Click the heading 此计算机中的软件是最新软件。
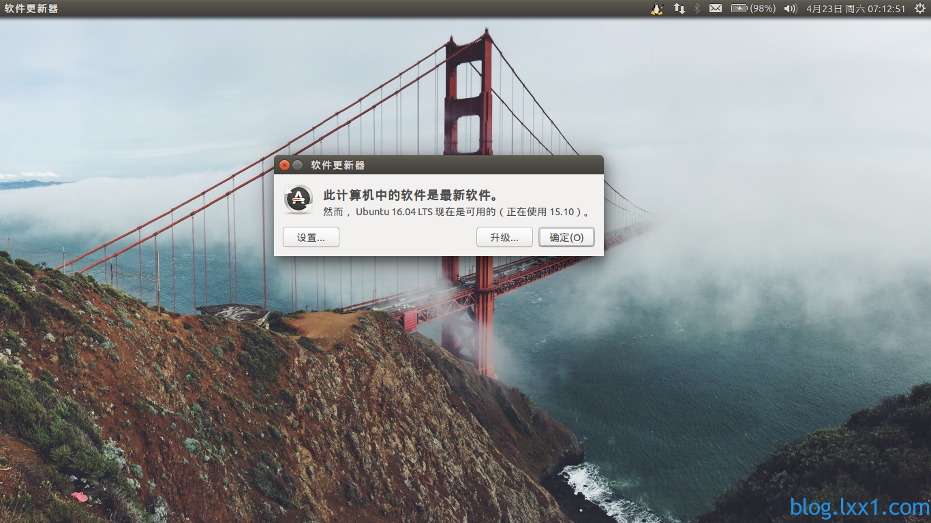931x523 pixels. tap(411, 195)
